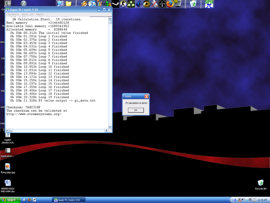
Task: Close the Super PI window
Action: tap(109, 10)
